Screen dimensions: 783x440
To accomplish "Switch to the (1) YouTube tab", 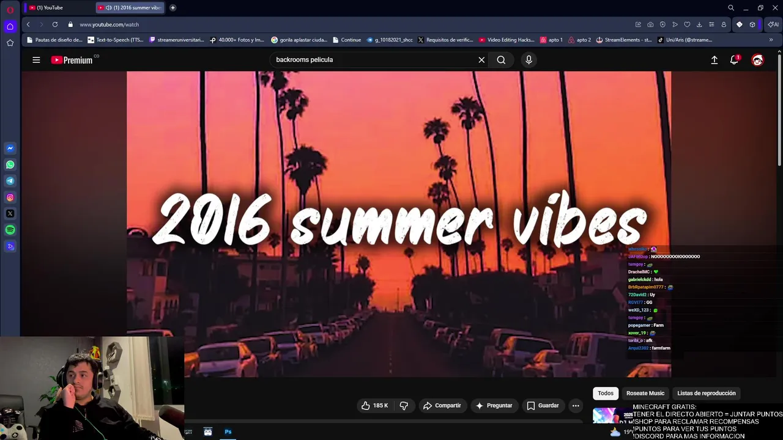I will pyautogui.click(x=58, y=8).
